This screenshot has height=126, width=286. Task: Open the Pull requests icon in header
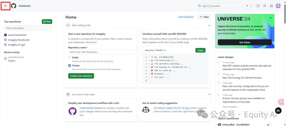click(265, 6)
